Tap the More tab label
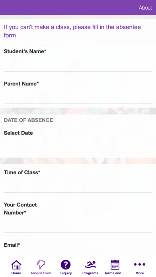This screenshot has height=277, width=156. click(x=140, y=273)
